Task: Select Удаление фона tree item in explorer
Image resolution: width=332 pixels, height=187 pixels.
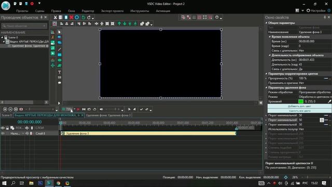Action: (x=28, y=46)
